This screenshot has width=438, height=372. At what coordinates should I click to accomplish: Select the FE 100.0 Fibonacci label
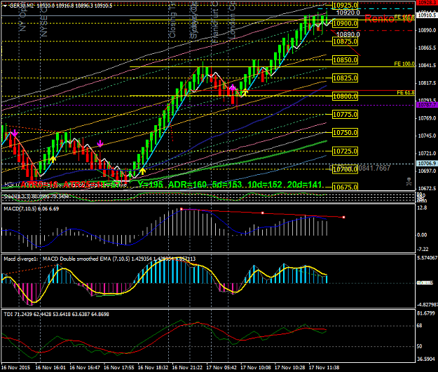click(404, 64)
